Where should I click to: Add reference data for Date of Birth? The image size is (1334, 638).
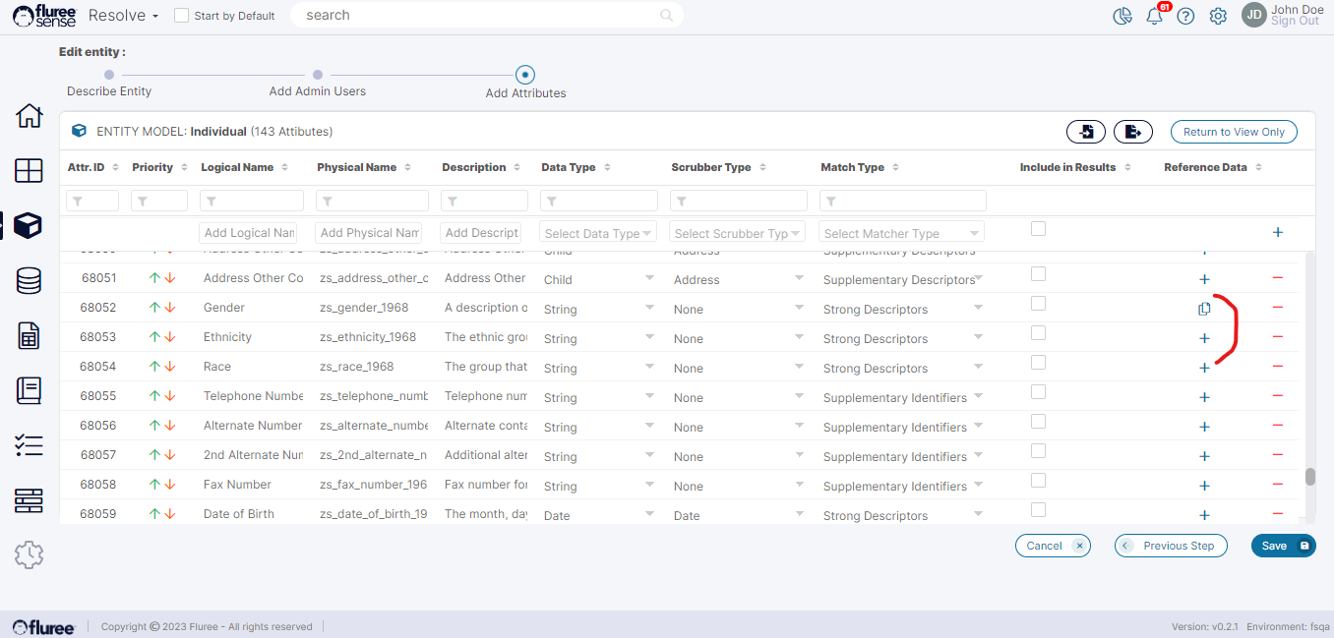pos(1204,515)
